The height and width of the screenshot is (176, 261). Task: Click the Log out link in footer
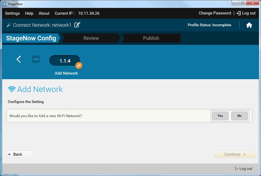pos(243,169)
